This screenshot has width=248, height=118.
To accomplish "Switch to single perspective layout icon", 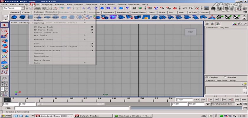I will 5,78.
